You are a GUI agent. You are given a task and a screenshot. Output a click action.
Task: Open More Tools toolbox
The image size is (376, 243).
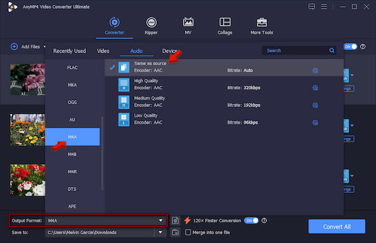(x=261, y=26)
